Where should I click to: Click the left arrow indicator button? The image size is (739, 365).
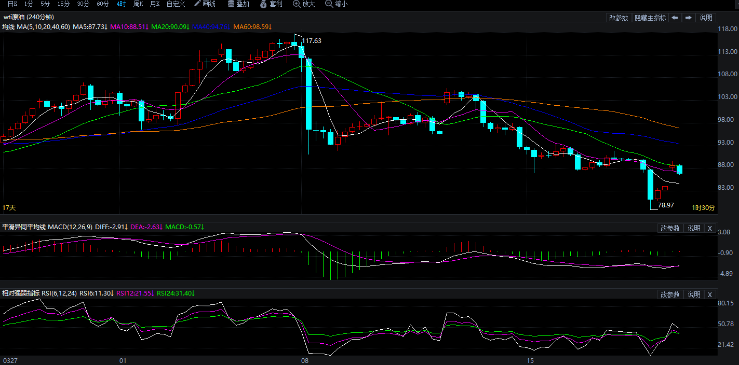coord(675,18)
